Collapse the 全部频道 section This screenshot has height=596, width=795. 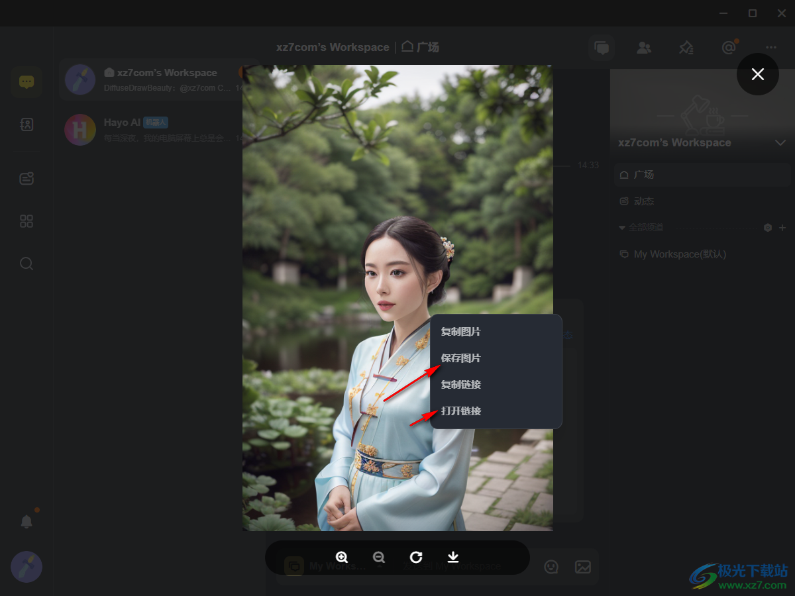click(621, 228)
